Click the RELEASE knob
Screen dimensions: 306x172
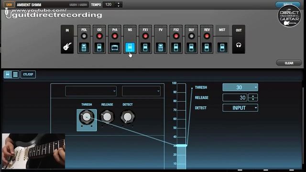[x=107, y=117]
